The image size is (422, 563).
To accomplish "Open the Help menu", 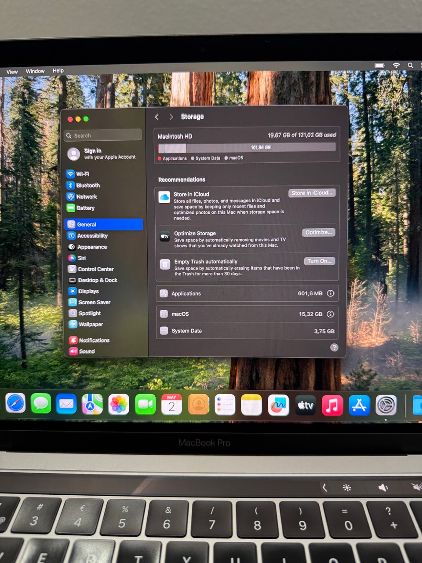I will pos(58,70).
